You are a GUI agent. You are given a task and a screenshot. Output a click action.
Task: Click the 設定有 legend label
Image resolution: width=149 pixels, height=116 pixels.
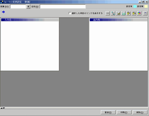129,6
